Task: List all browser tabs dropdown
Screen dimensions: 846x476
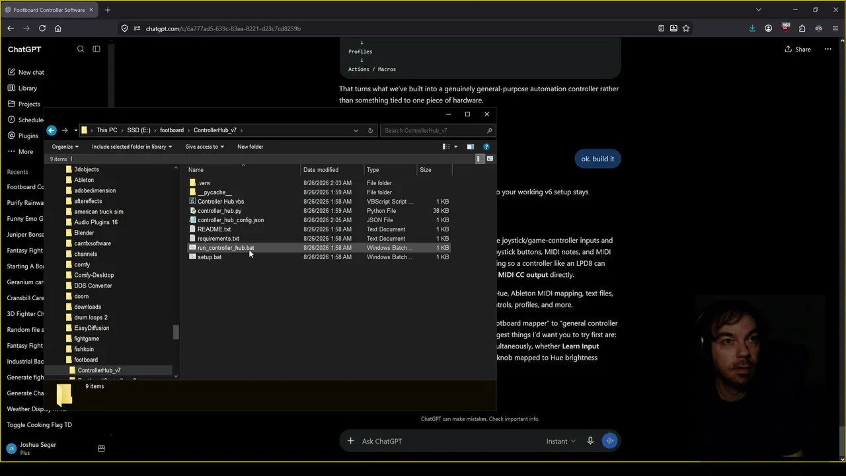Action: coord(759,10)
